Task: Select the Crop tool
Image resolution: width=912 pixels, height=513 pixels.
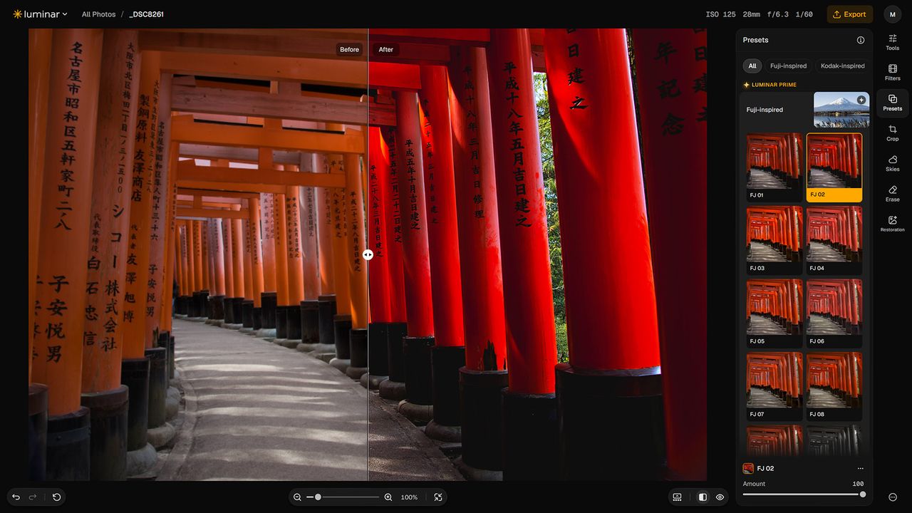Action: pos(892,133)
